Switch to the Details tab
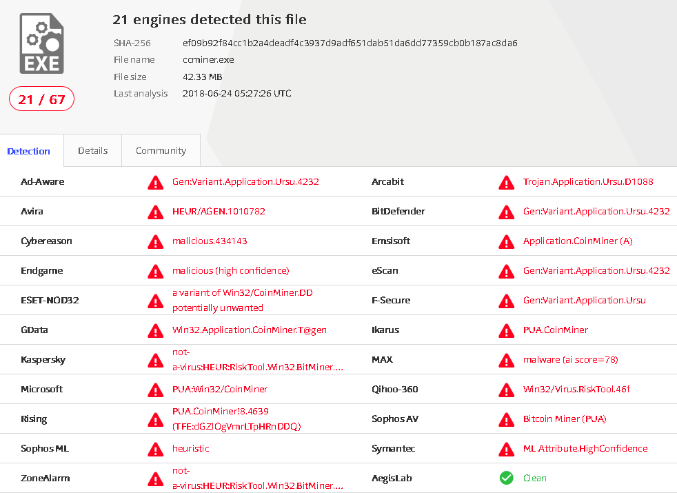 coord(92,150)
